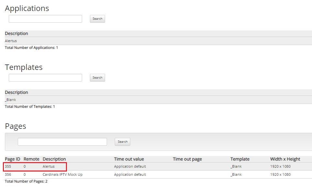Select page ID 355 cell

8,166
